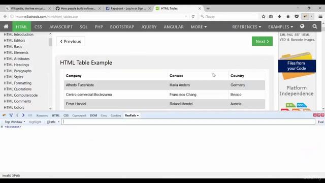Click the Pocket icon in toolbar
325x183 pixels.
click(297, 16)
